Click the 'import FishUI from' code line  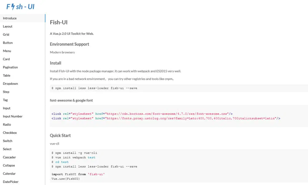tap(78, 174)
